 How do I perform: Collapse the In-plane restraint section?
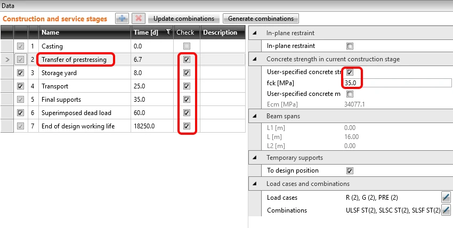point(255,33)
